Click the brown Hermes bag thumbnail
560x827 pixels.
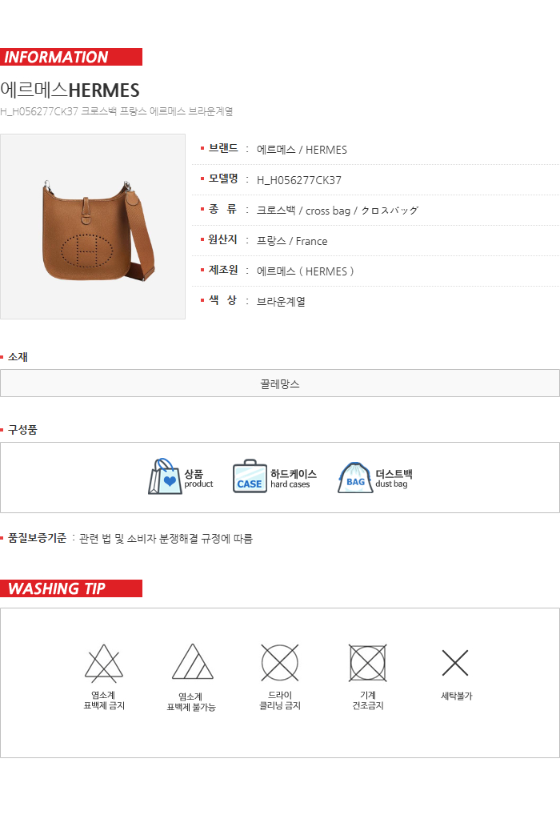click(x=93, y=227)
